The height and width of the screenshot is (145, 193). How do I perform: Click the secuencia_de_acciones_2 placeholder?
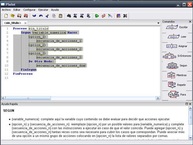(x=59, y=49)
